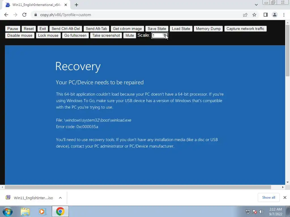Image resolution: width=290 pixels, height=217 pixels.
Task: Click the Recovery heading in emulator screen
Action: [x=78, y=67]
